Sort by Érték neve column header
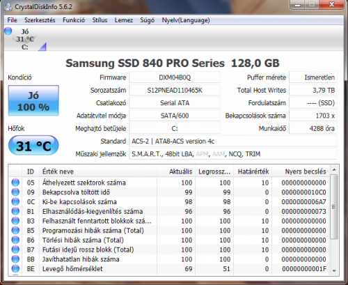 tap(98, 171)
